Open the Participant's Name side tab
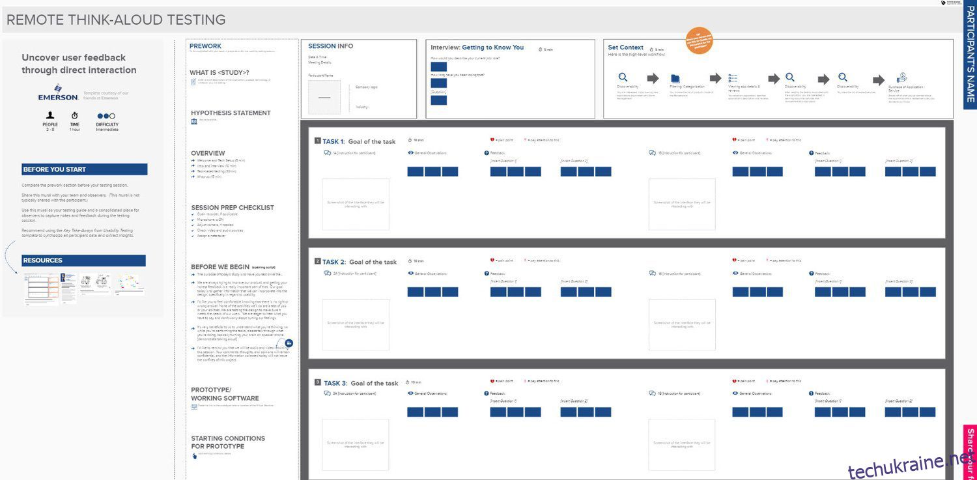Image resolution: width=977 pixels, height=480 pixels. (x=970, y=55)
